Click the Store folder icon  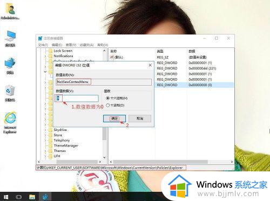click(50, 135)
